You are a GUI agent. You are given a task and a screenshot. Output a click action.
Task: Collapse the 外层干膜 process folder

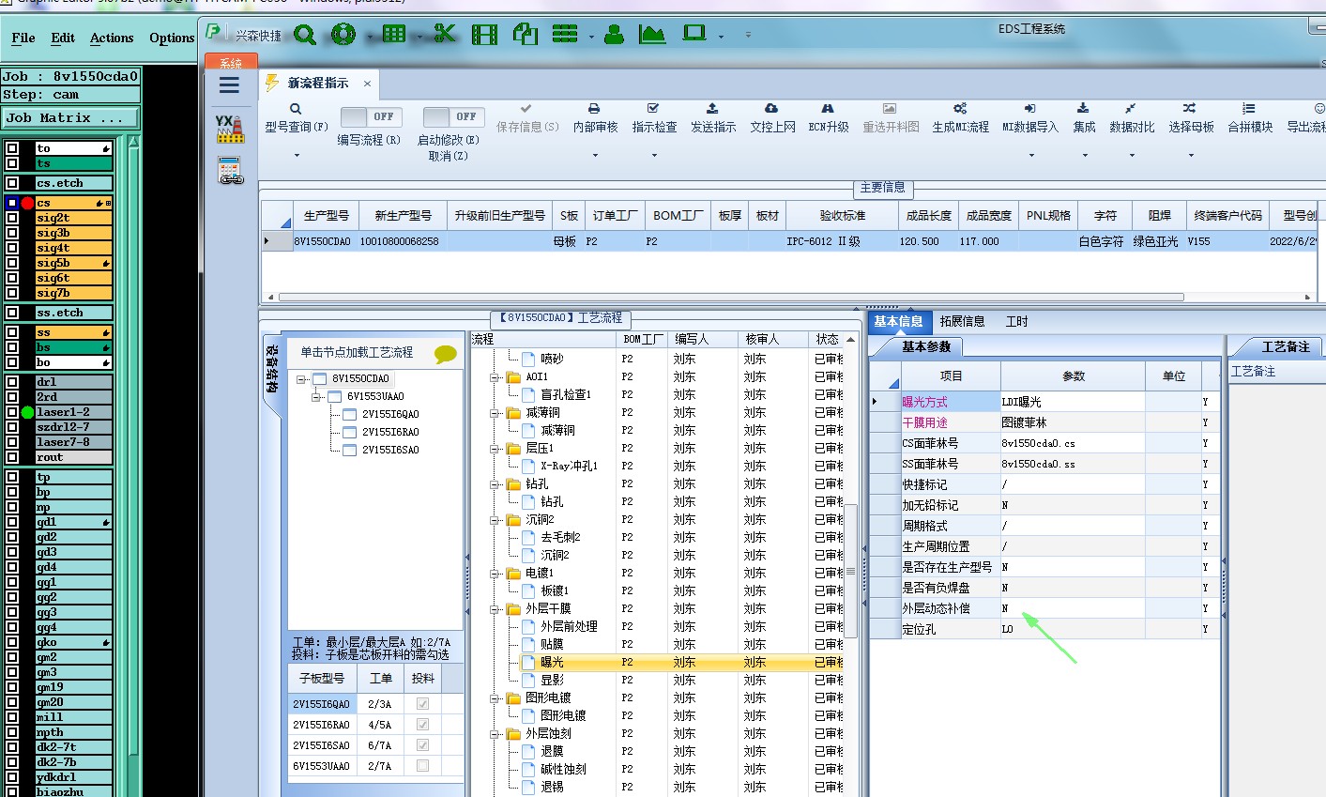(495, 609)
